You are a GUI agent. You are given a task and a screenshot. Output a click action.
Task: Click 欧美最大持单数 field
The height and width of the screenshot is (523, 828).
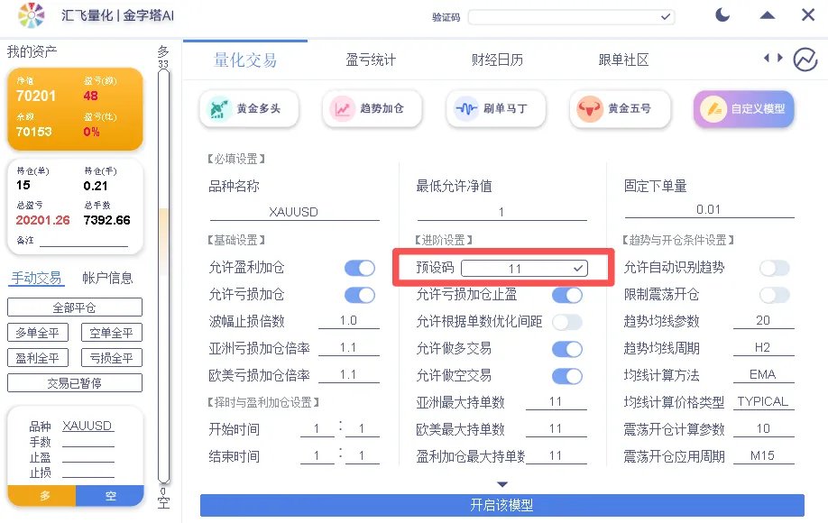coord(556,428)
